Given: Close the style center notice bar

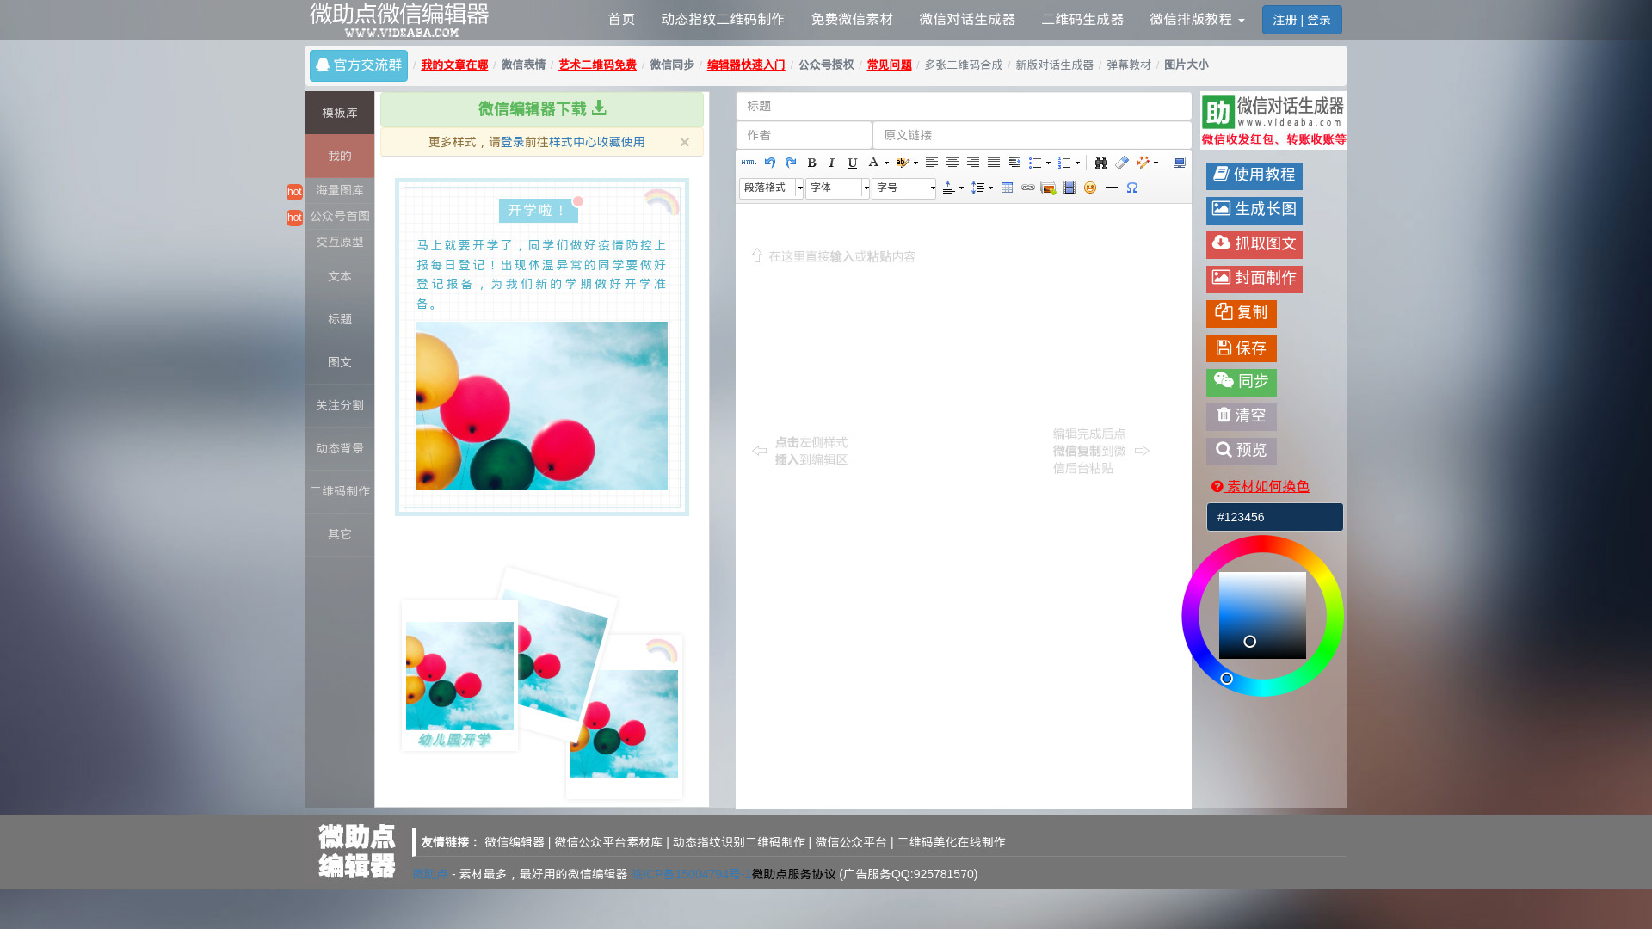Looking at the screenshot, I should point(685,142).
